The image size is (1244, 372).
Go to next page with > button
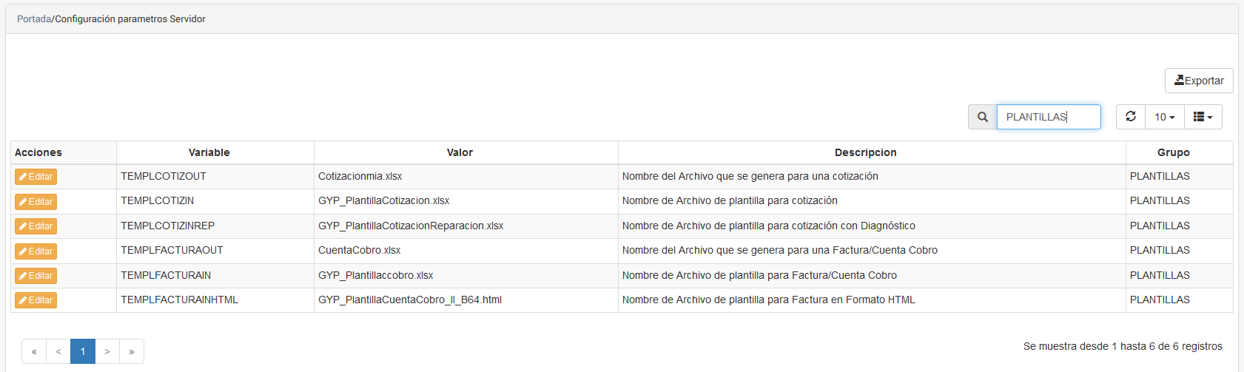[x=107, y=351]
